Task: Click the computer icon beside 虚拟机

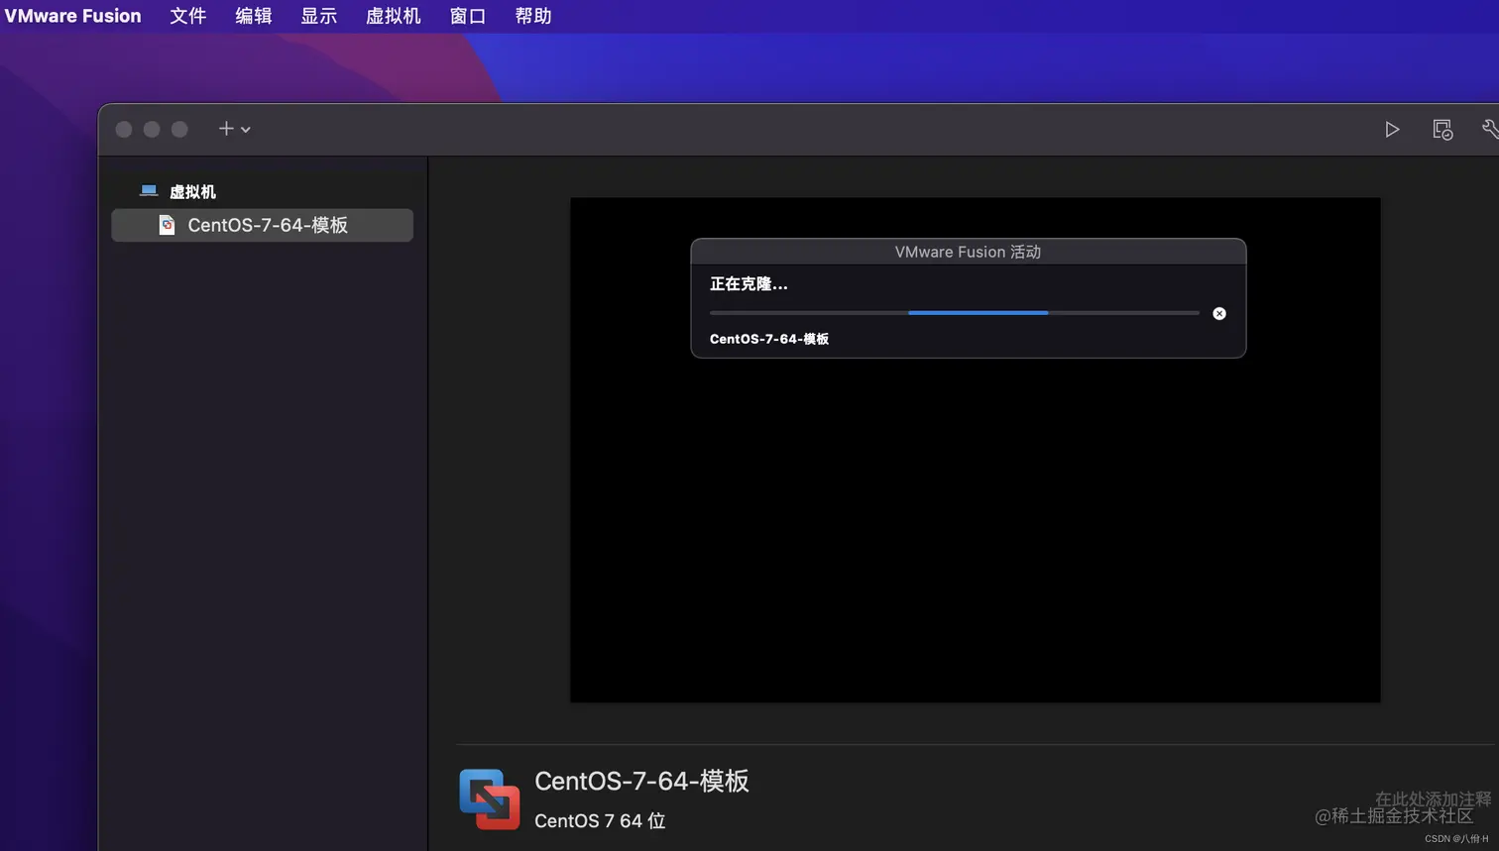Action: [149, 190]
